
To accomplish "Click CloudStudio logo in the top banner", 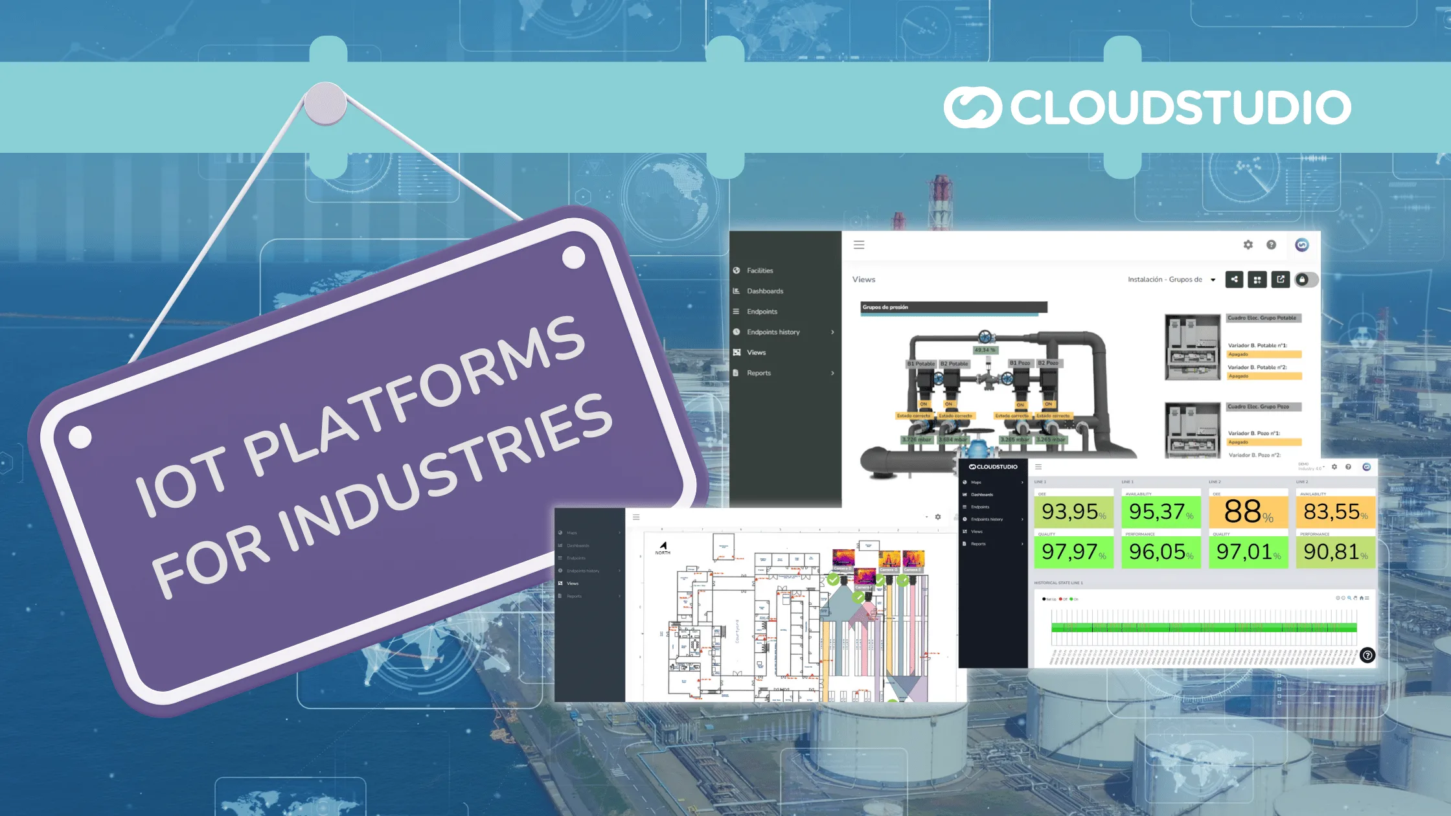I will click(x=1147, y=107).
